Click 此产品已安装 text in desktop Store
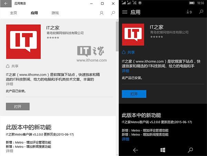207x156 pixels. pos(16,91)
